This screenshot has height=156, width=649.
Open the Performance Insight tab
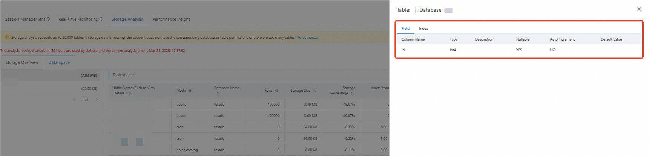(171, 19)
